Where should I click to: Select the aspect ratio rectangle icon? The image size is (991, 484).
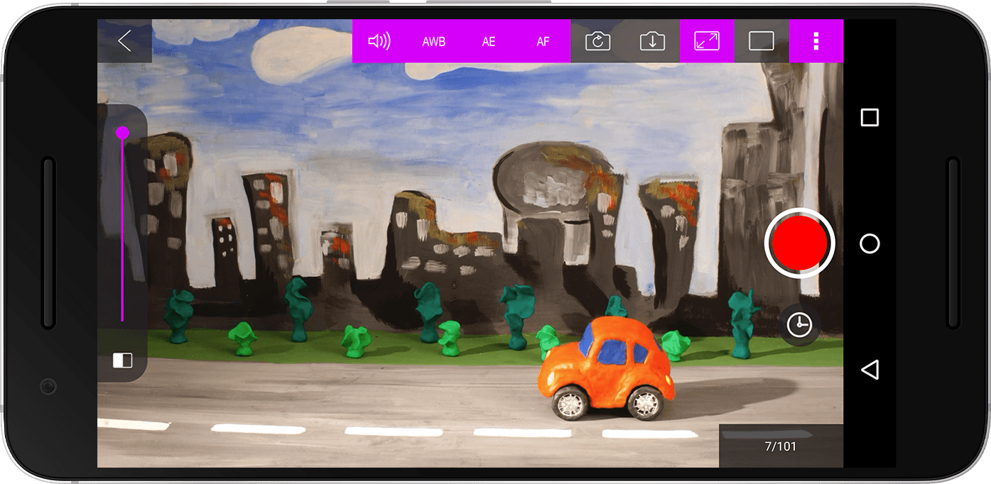[762, 41]
